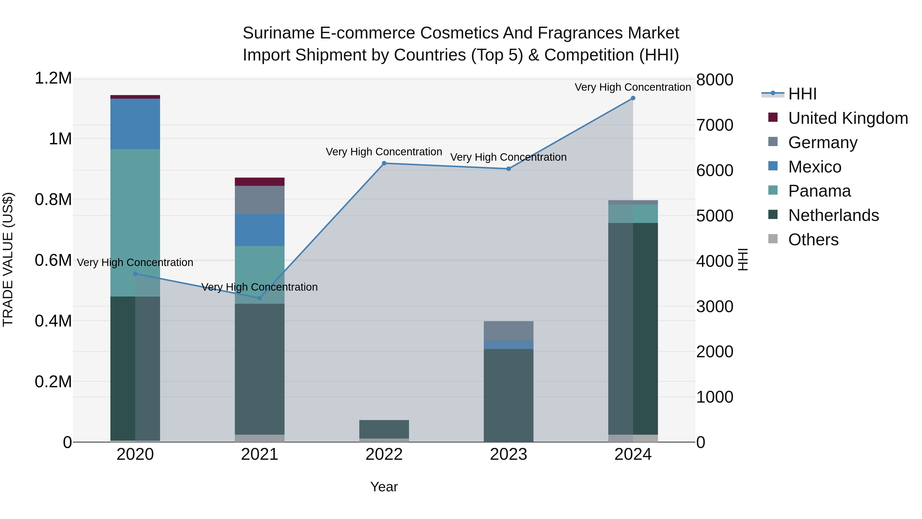
Task: Click the United Kingdom maroon legend swatch
Action: [773, 117]
